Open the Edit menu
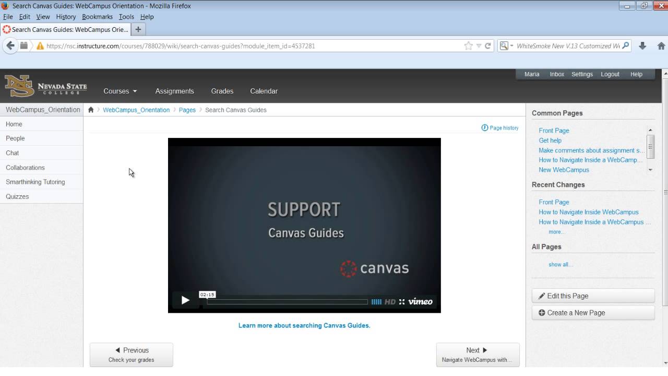The image size is (668, 376). [x=25, y=17]
